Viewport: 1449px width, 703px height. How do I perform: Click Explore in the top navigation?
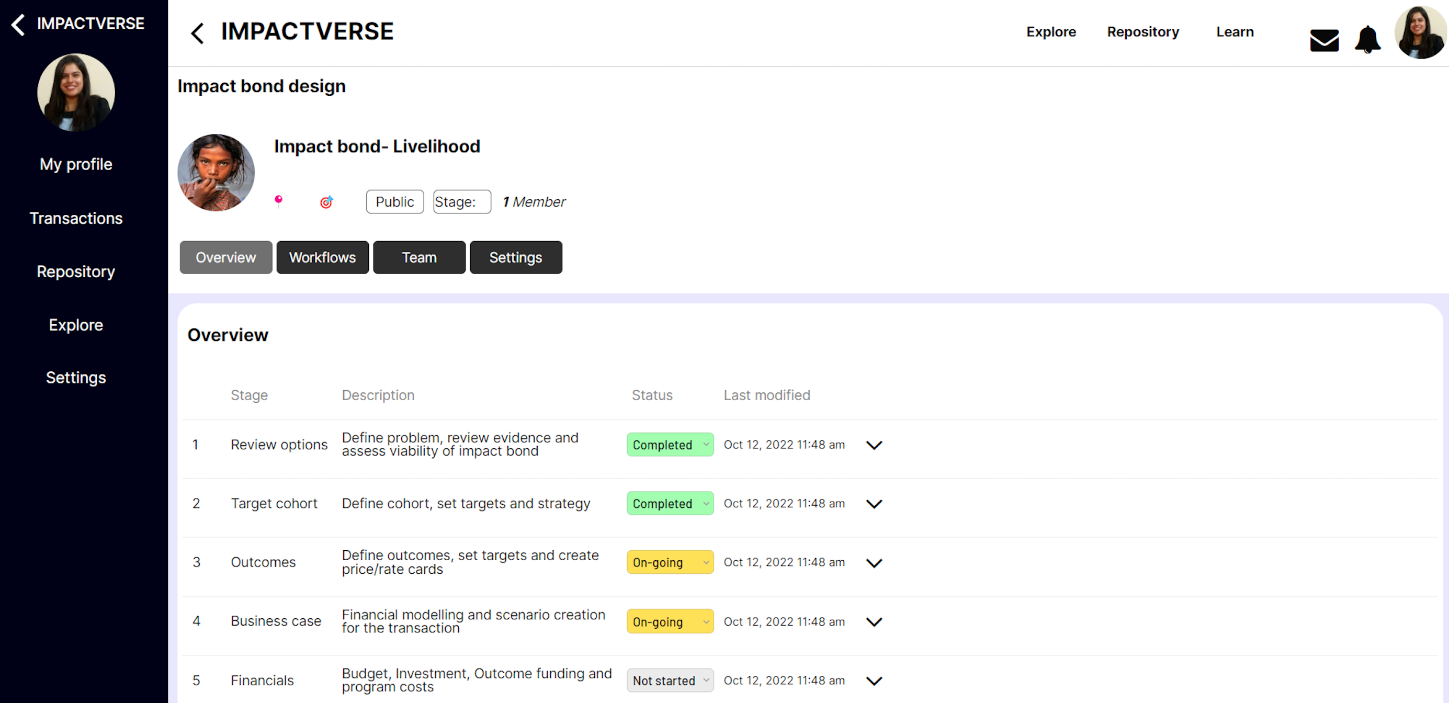pos(1051,32)
